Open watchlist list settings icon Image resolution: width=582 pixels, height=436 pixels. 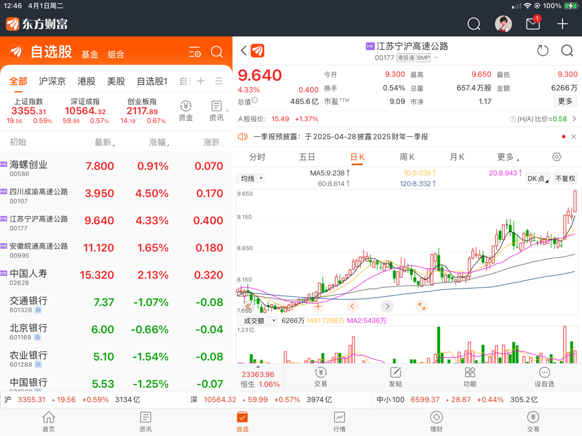pos(195,52)
